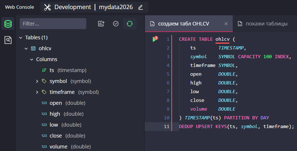Image resolution: width=297 pixels, height=151 pixels.
Task: Click the create table icon
Action: [x=101, y=24]
